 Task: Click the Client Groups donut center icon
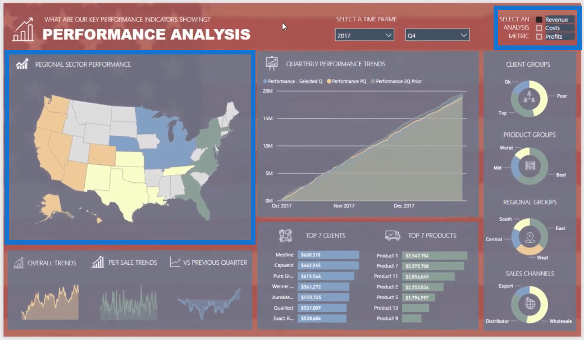coord(529,98)
